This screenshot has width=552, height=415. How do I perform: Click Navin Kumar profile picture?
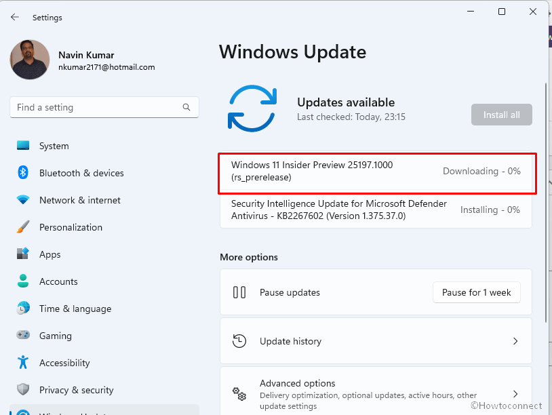point(30,60)
